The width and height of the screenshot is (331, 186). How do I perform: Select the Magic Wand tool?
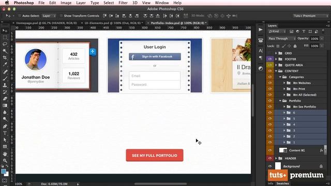(x=5, y=51)
